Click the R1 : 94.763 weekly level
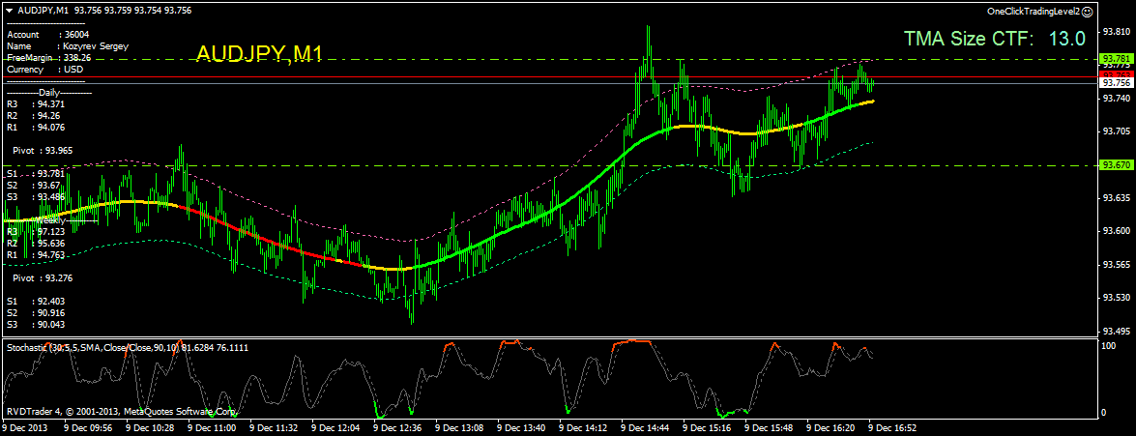Image resolution: width=1136 pixels, height=436 pixels. click(36, 255)
